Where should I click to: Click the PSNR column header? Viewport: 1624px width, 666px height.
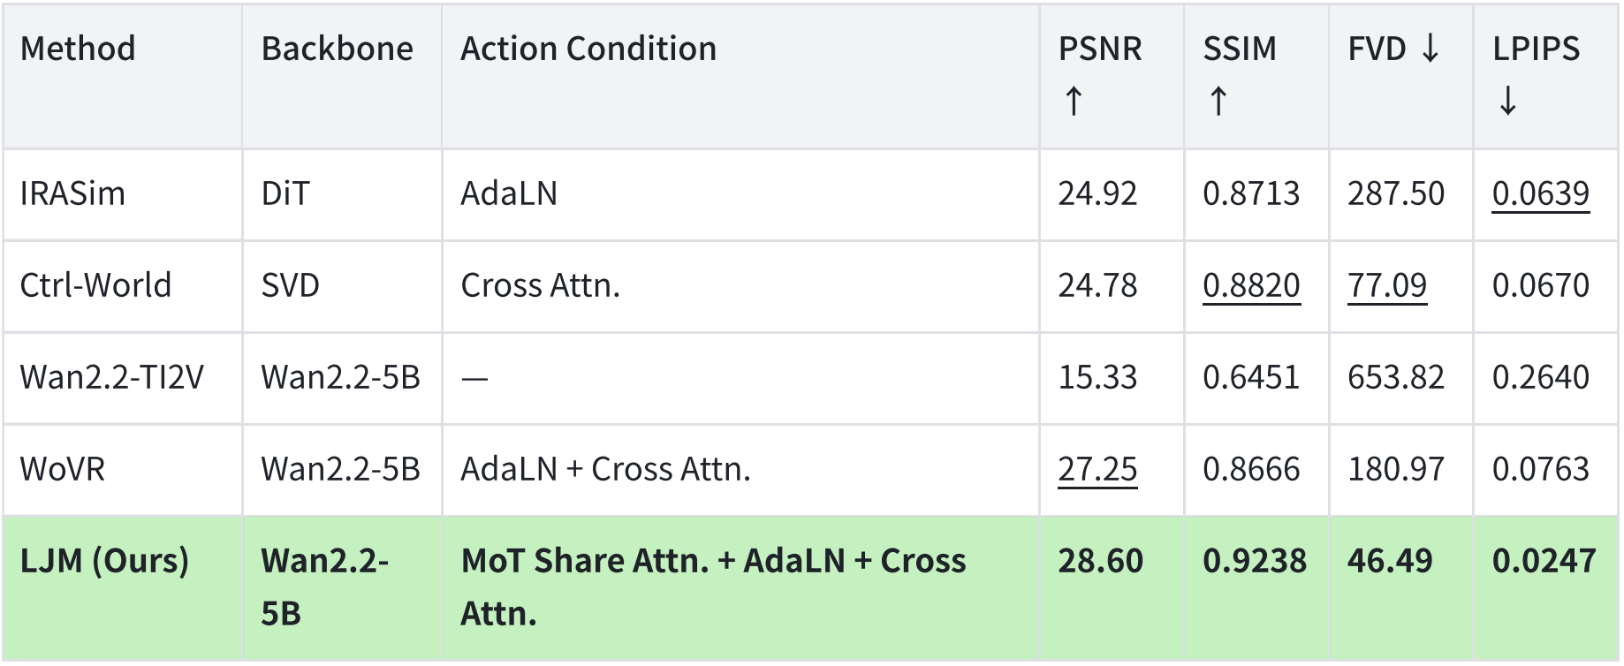click(1112, 76)
